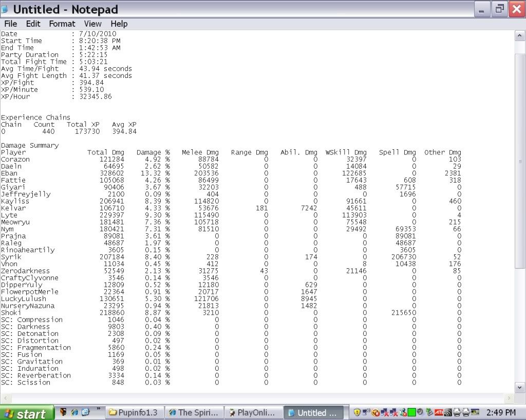Click the green square tray icon

[x=412, y=413]
